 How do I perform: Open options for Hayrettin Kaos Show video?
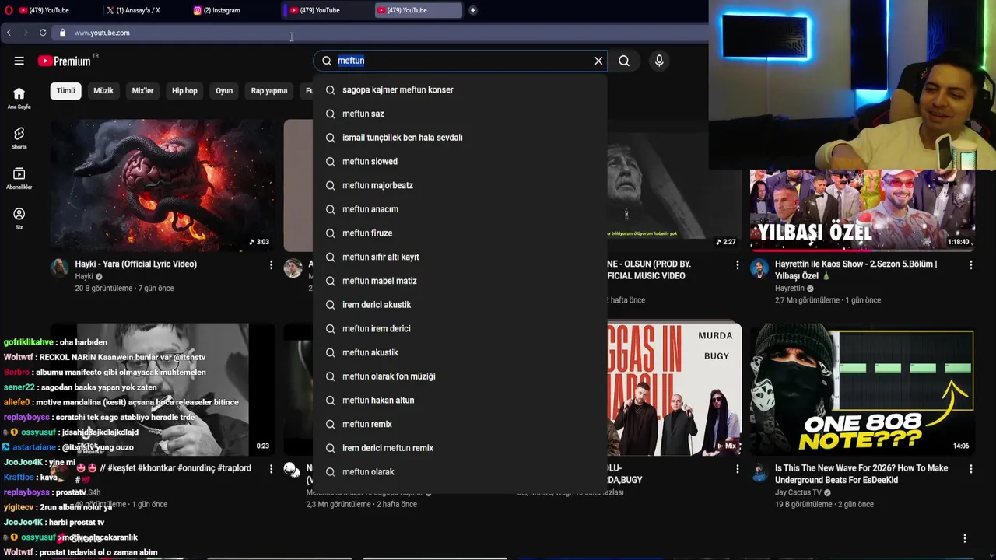click(970, 265)
